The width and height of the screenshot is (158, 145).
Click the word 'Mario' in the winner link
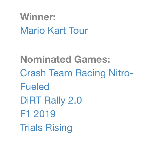point(32,31)
